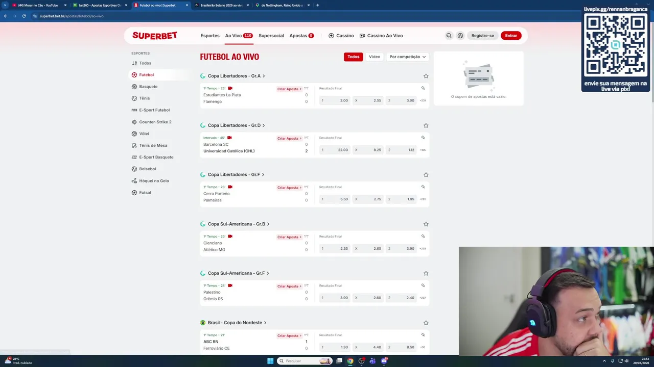
Task: Bet on Flamengo win at odds 3.00
Action: tap(401, 100)
